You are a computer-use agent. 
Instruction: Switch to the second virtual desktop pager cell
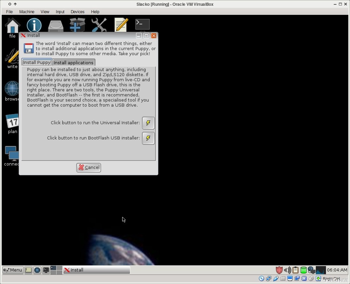click(x=59, y=268)
